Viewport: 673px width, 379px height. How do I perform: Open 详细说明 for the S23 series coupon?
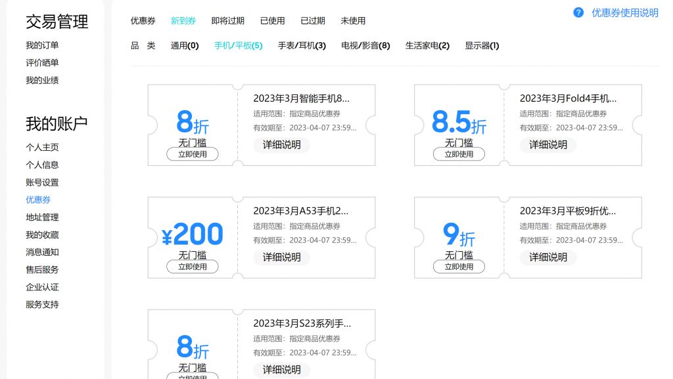pos(281,369)
